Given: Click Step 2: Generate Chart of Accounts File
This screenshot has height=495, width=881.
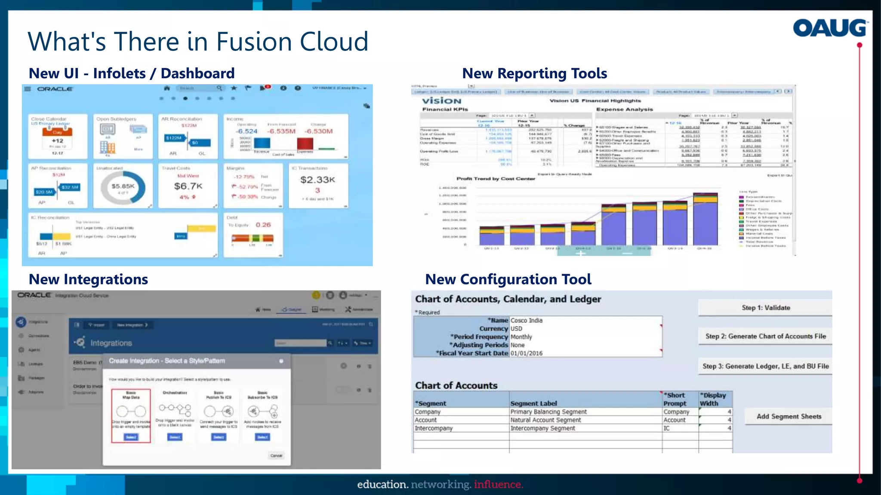Looking at the screenshot, I should (765, 336).
